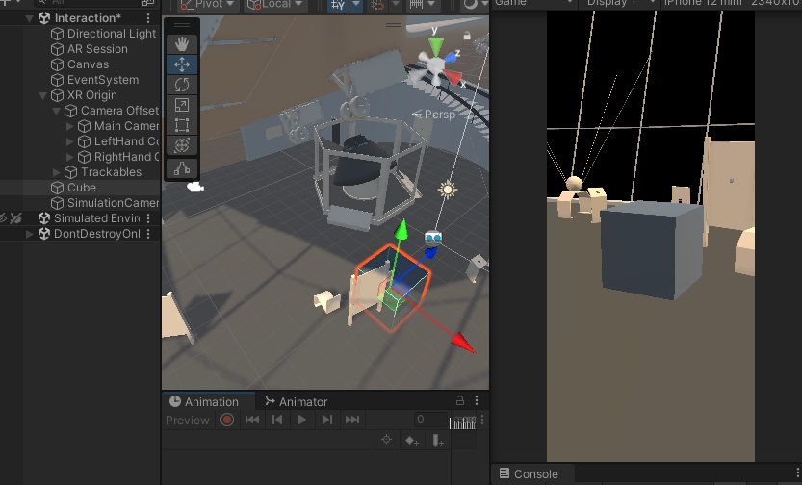Select Cube in hierarchy
This screenshot has height=485, width=802.
pyautogui.click(x=80, y=188)
